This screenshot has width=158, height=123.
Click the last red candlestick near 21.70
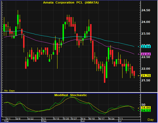pos(134,73)
